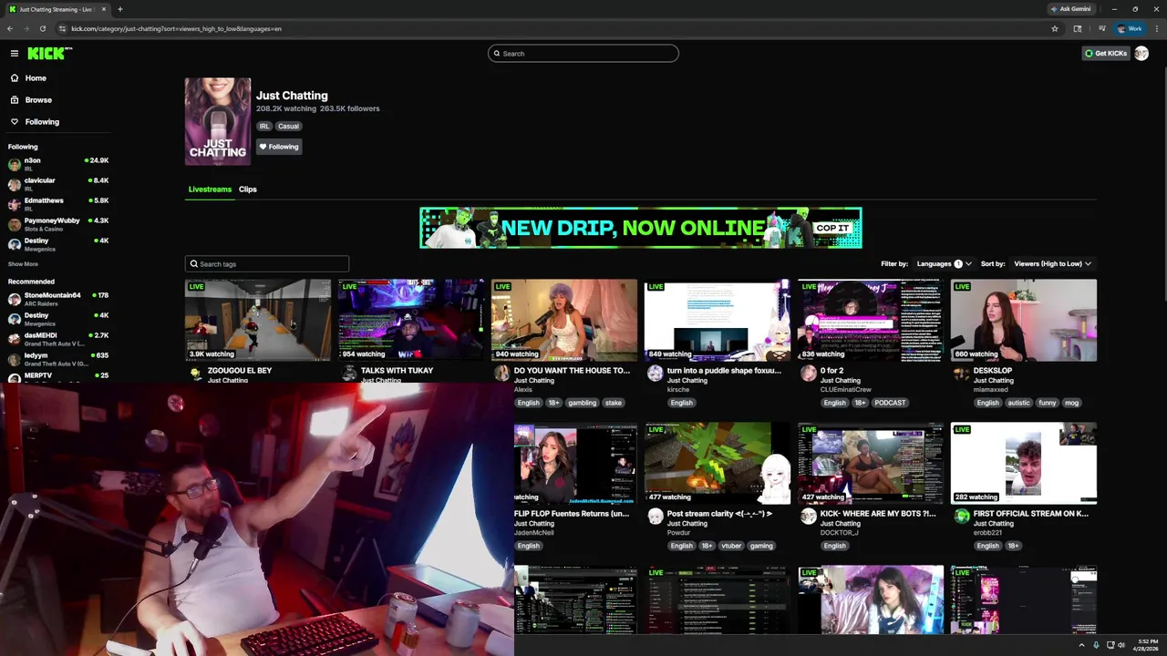Open FIRST OFFICIAL STREAM thumbnail
The width and height of the screenshot is (1167, 656).
pyautogui.click(x=1024, y=463)
